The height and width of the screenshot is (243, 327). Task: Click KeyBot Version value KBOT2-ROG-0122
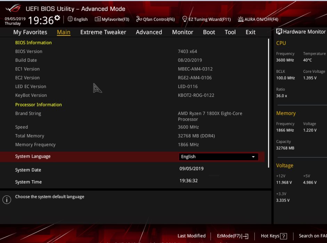(196, 95)
